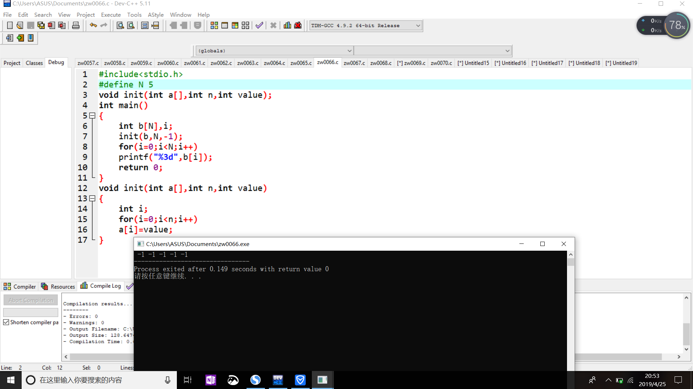Toggle the Shorten compiler paths checkbox

(x=6, y=322)
